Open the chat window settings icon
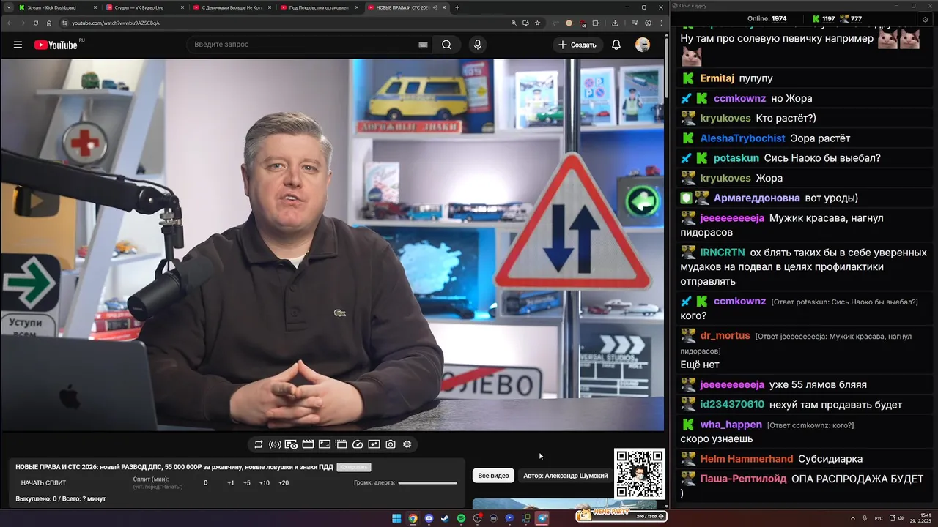 click(925, 18)
